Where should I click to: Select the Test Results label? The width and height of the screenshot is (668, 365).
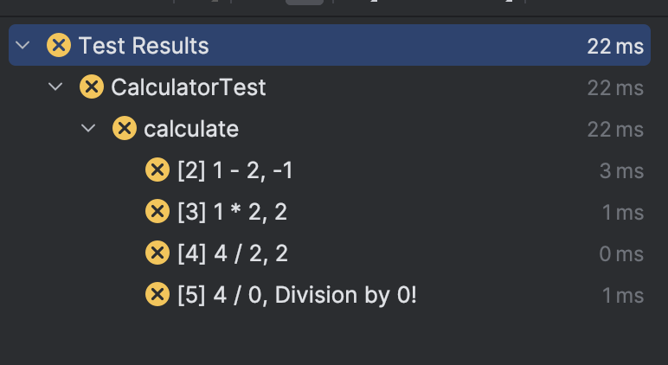click(x=144, y=45)
